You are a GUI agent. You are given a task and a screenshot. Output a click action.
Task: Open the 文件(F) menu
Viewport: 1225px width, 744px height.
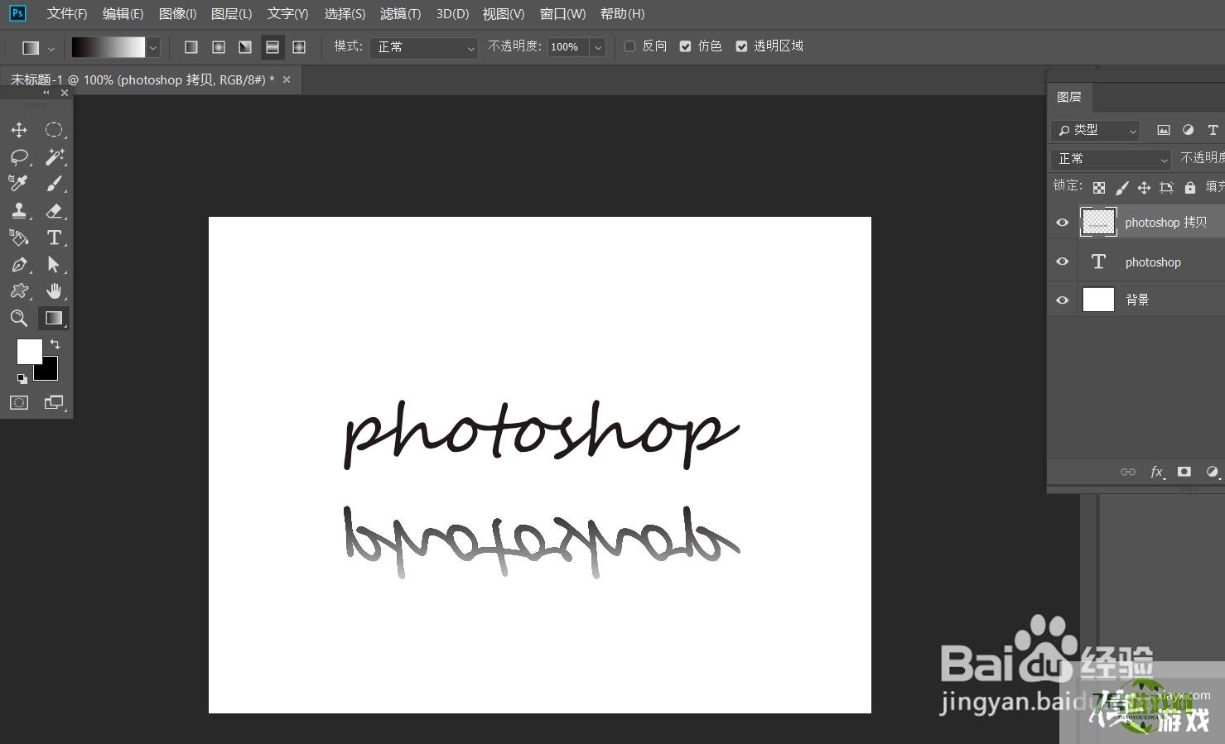point(67,14)
